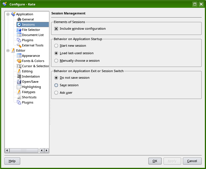Click the Sessions clock icon

click(x=19, y=25)
